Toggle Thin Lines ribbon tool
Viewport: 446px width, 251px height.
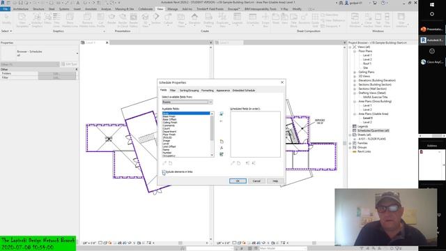pyautogui.click(x=56, y=20)
